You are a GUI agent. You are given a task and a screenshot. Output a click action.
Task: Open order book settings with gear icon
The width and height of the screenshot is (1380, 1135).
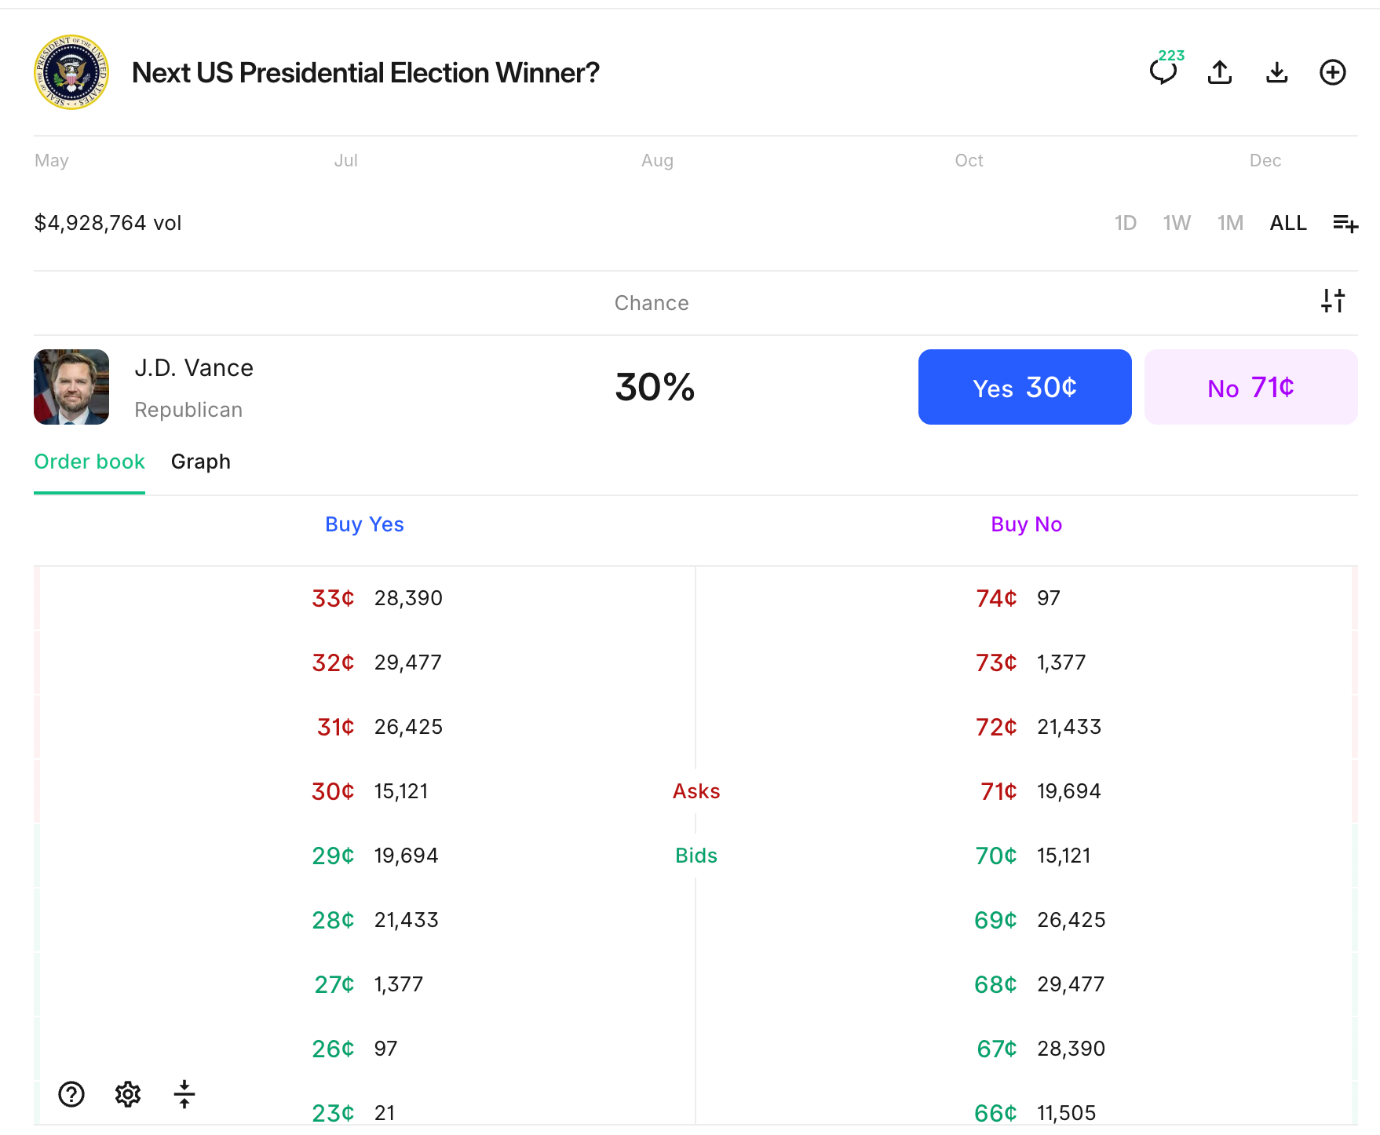(127, 1093)
